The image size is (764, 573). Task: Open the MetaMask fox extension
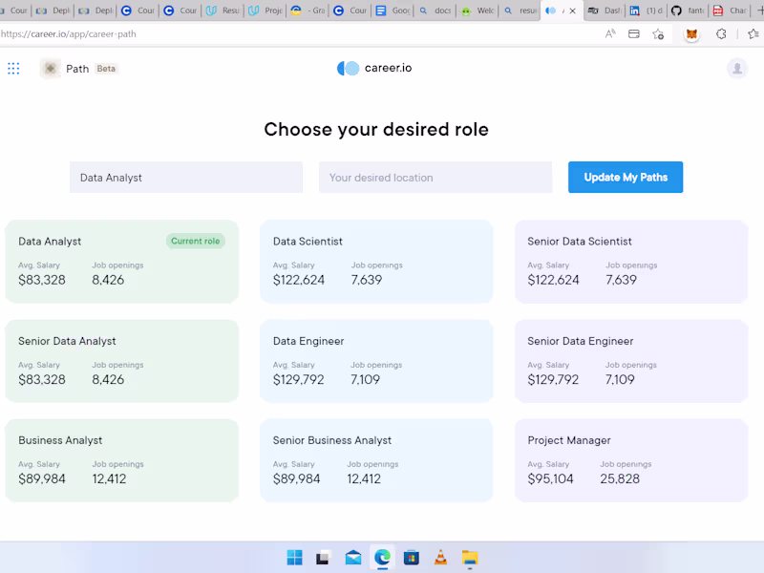coord(692,34)
